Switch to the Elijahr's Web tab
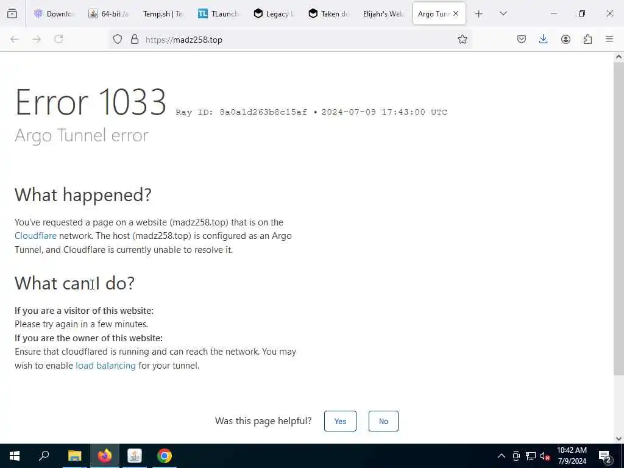This screenshot has width=624, height=468. click(x=383, y=14)
